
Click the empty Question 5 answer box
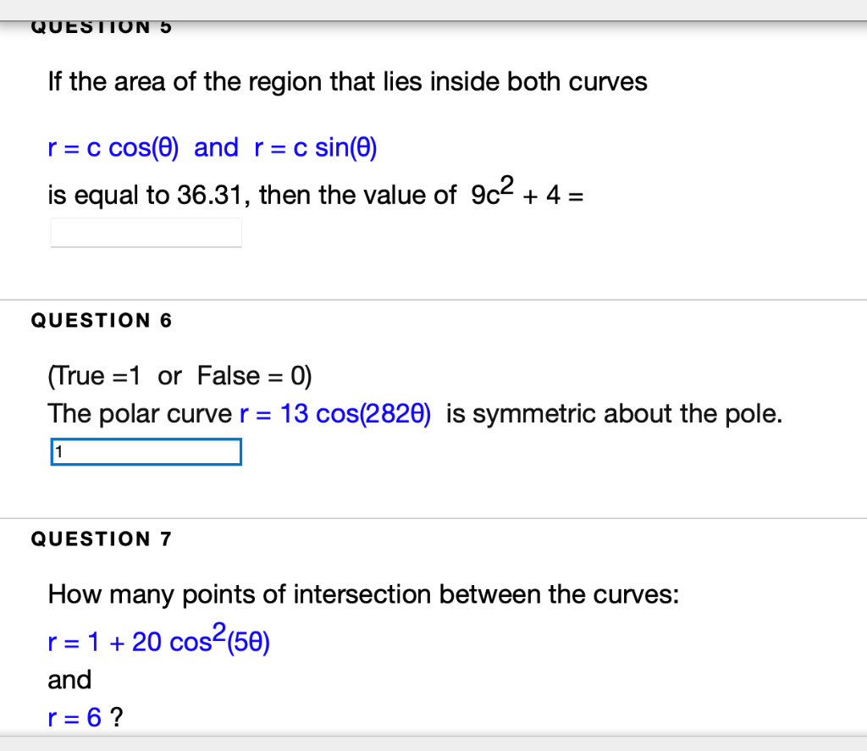point(146,232)
